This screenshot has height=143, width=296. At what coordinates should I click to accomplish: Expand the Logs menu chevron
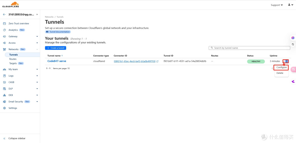(37, 76)
